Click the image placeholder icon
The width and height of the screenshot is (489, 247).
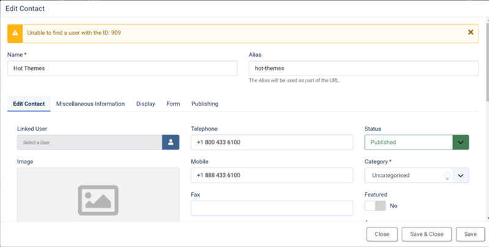point(98,200)
